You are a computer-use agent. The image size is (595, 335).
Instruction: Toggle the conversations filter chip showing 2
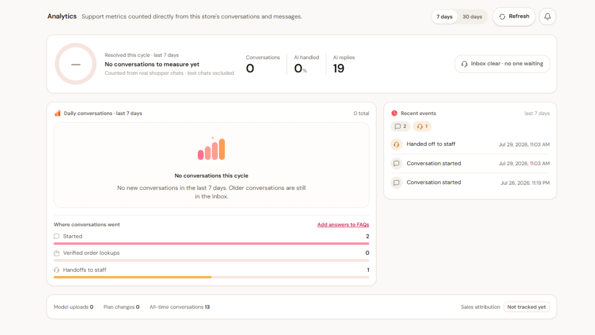pyautogui.click(x=401, y=127)
